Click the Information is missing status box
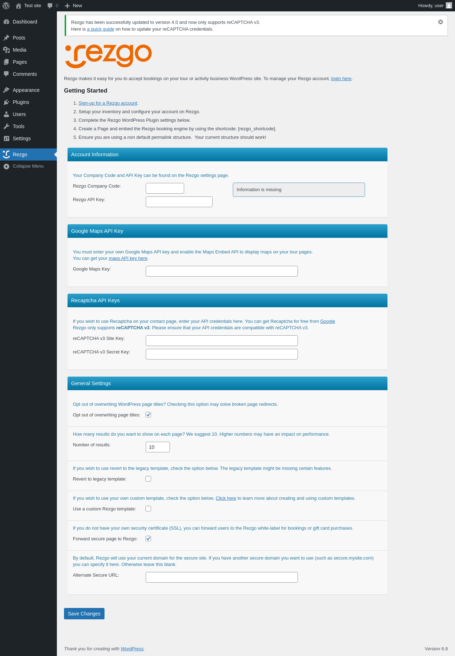Screen dimensions: 455x656 [x=299, y=190]
